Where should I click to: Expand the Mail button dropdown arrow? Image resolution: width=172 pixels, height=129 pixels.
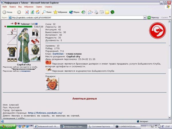pyautogui.click(x=93, y=12)
